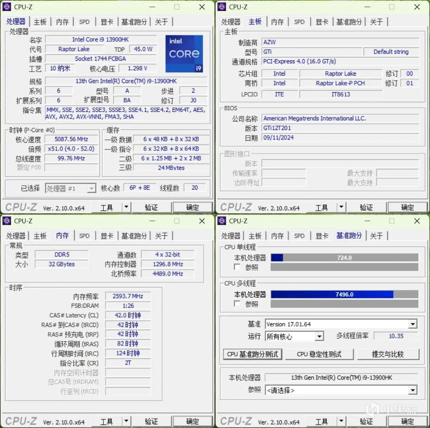Expand 工具 dropdown arrow in processor window
This screenshot has width=430, height=428.
tap(126, 207)
